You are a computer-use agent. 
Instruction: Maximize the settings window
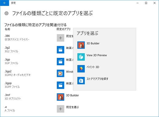pyautogui.click(x=146, y=3)
